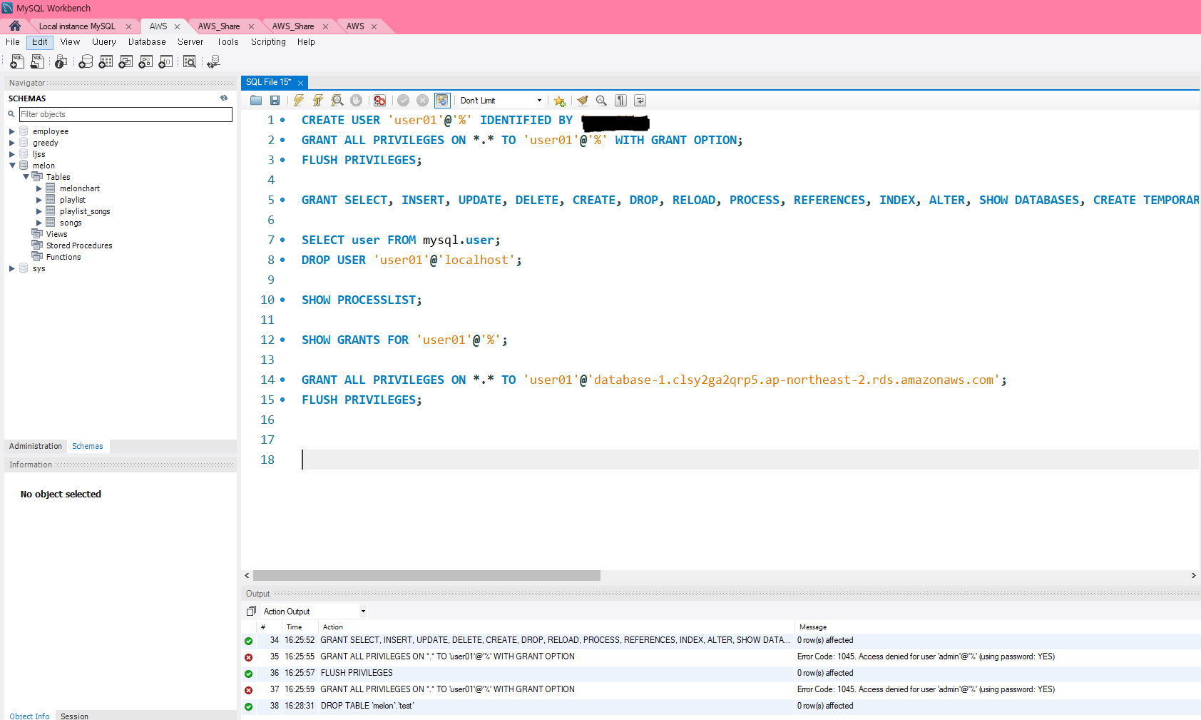Save the script with the floppy icon
Viewport: 1201px width, 720px height.
pyautogui.click(x=275, y=101)
